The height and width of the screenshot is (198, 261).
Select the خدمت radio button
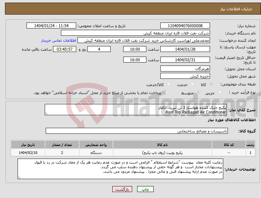[x=192, y=84]
